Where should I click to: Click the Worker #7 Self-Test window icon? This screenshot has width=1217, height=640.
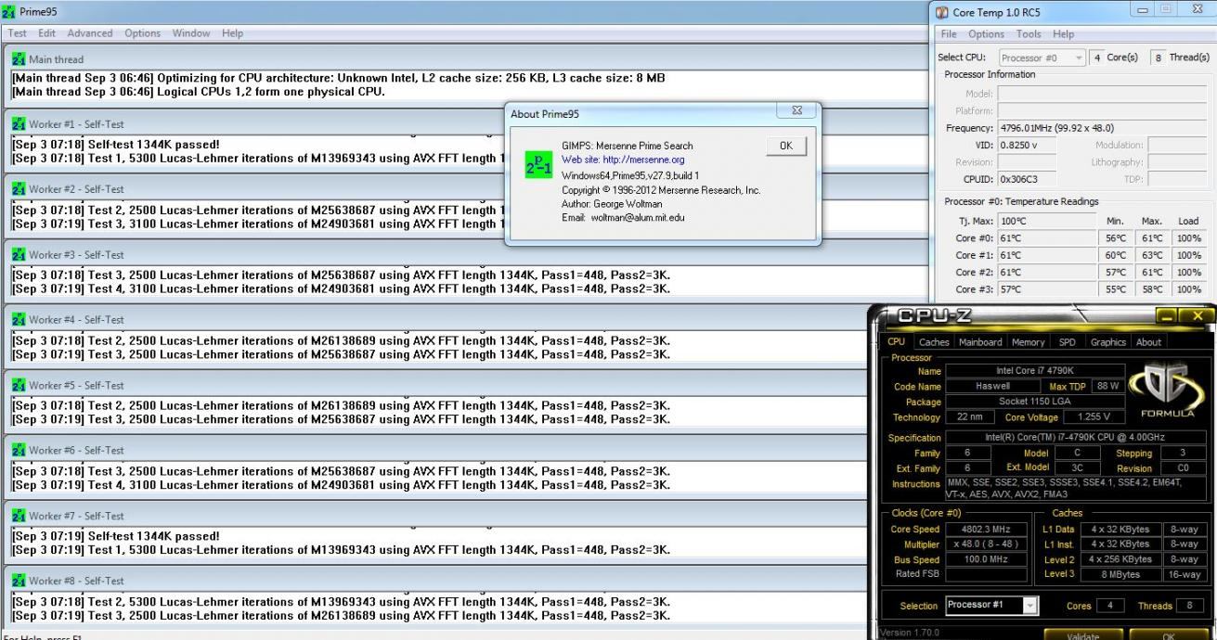click(x=19, y=515)
